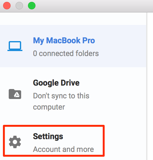
Task: Click 'Don't sync to this' text
Action: coord(61,96)
